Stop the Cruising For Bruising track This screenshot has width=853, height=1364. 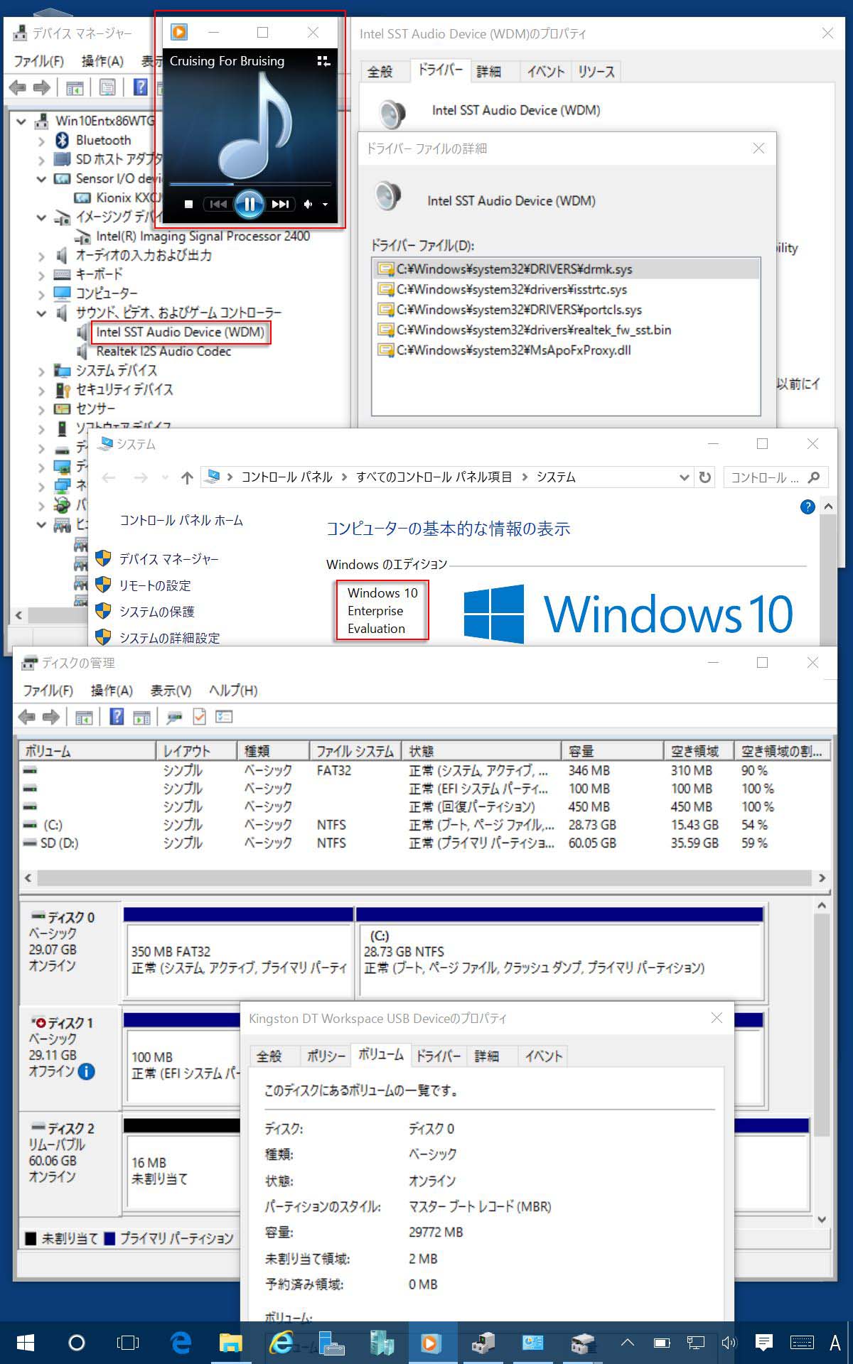coord(188,205)
